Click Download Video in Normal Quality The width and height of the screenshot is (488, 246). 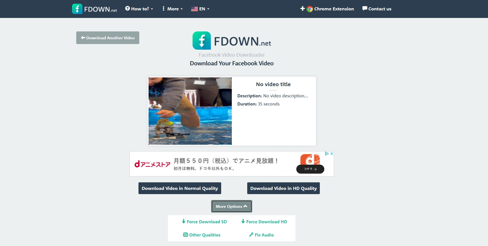pyautogui.click(x=180, y=188)
